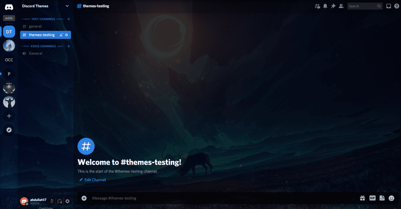
Task: Create a new text channel with the plus button
Action: click(69, 19)
